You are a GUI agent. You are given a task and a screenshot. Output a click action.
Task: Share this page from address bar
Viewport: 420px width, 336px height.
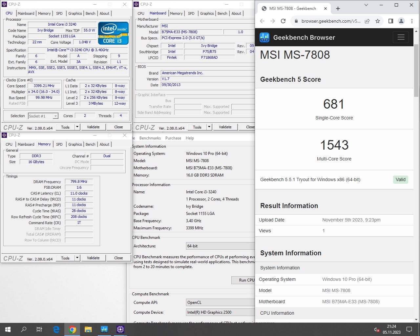pyautogui.click(x=367, y=21)
